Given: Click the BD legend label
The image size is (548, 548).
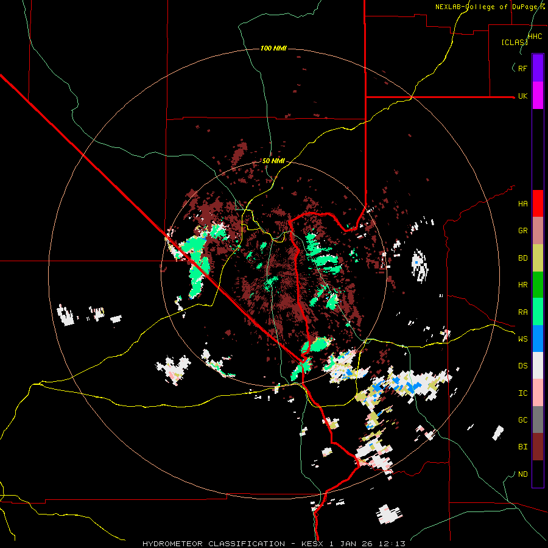Looking at the screenshot, I should coord(522,258).
